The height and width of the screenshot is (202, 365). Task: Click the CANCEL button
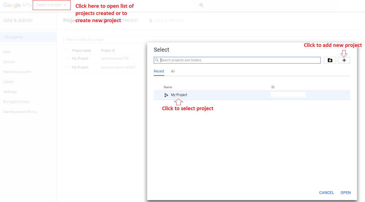pyautogui.click(x=327, y=193)
